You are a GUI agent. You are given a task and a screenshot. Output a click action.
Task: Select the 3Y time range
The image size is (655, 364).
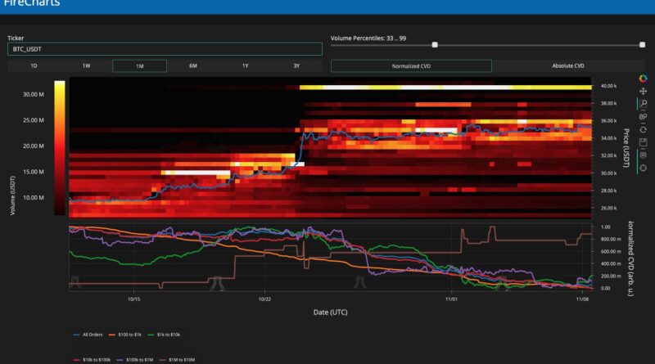click(296, 65)
